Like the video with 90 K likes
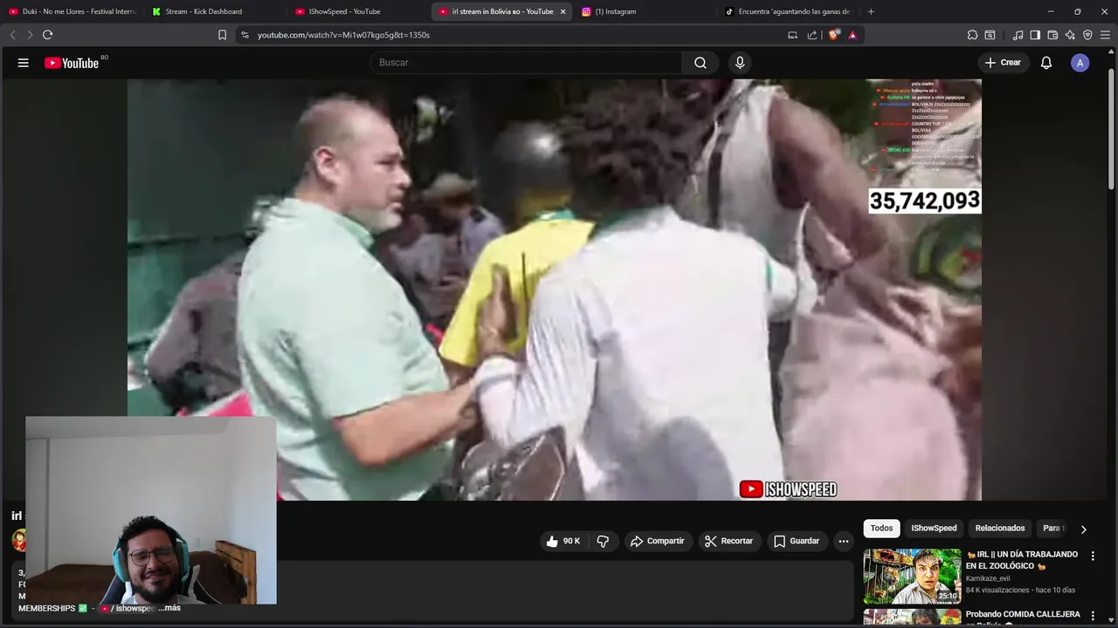 point(562,541)
